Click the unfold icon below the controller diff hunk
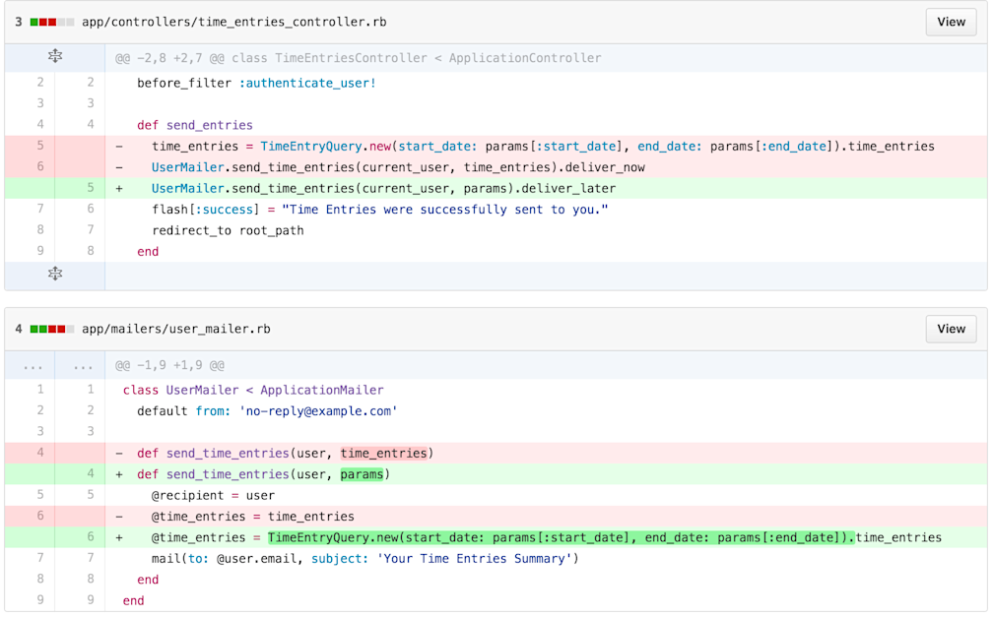993x617 pixels. (55, 273)
